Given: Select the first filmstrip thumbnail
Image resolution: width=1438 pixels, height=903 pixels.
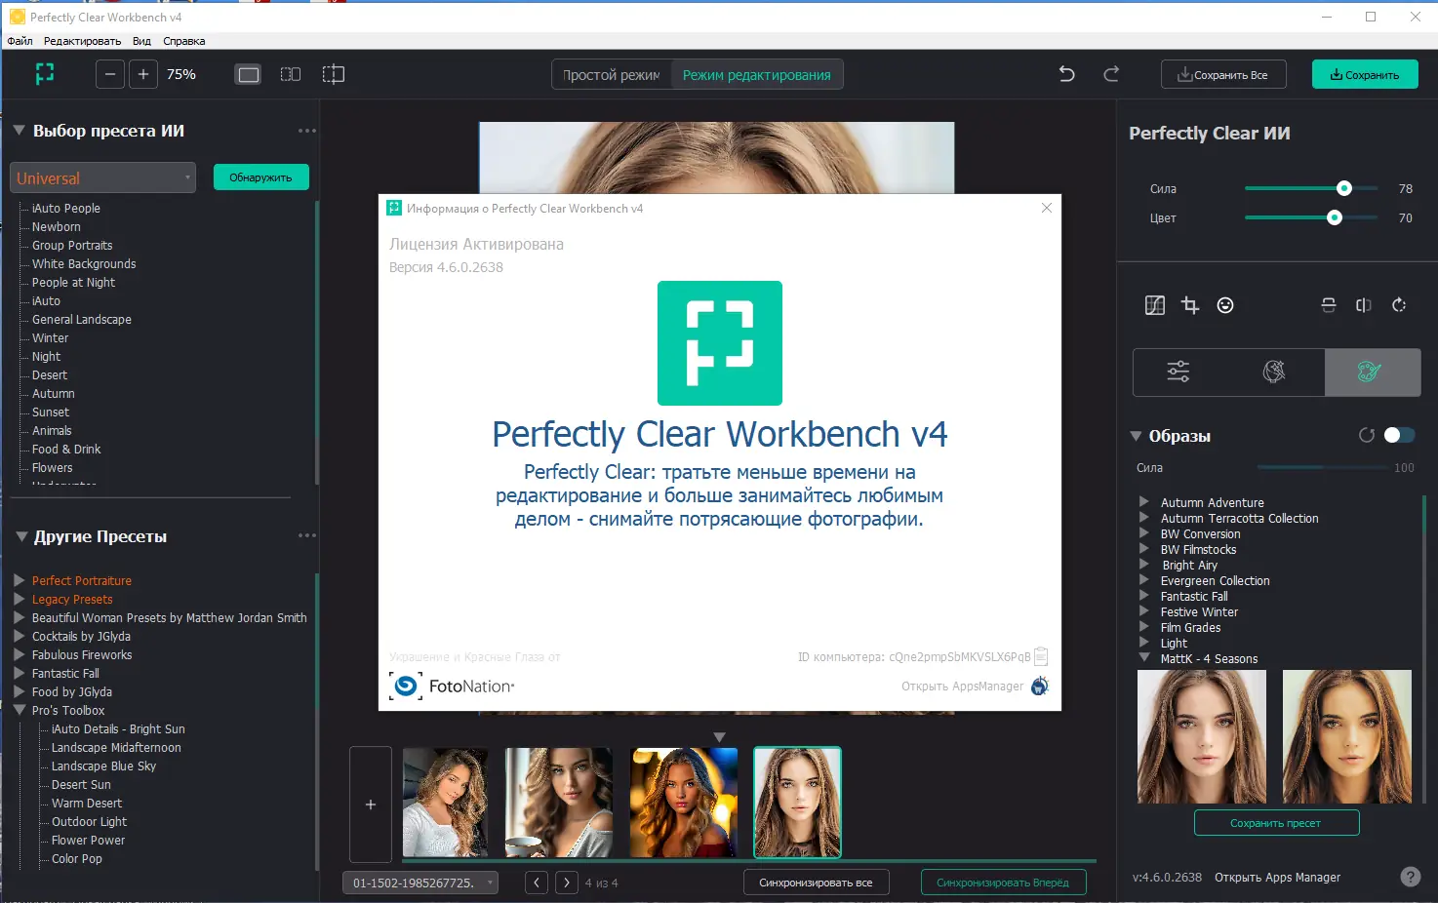Looking at the screenshot, I should click(446, 803).
